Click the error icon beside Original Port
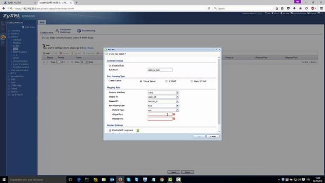The height and width of the screenshot is (183, 325). coord(174,114)
